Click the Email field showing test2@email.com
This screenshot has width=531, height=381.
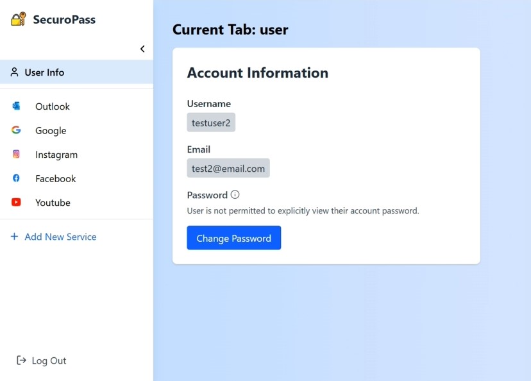tap(228, 167)
